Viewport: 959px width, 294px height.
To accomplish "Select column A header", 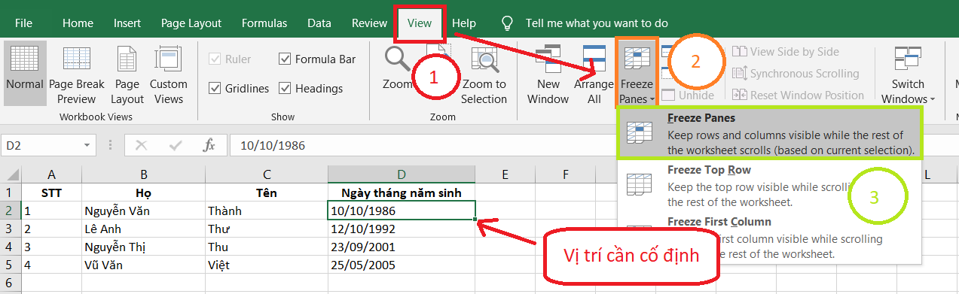I will [51, 174].
